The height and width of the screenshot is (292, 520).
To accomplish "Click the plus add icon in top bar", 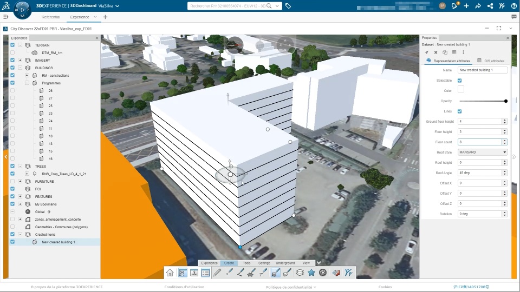I will pyautogui.click(x=466, y=6).
